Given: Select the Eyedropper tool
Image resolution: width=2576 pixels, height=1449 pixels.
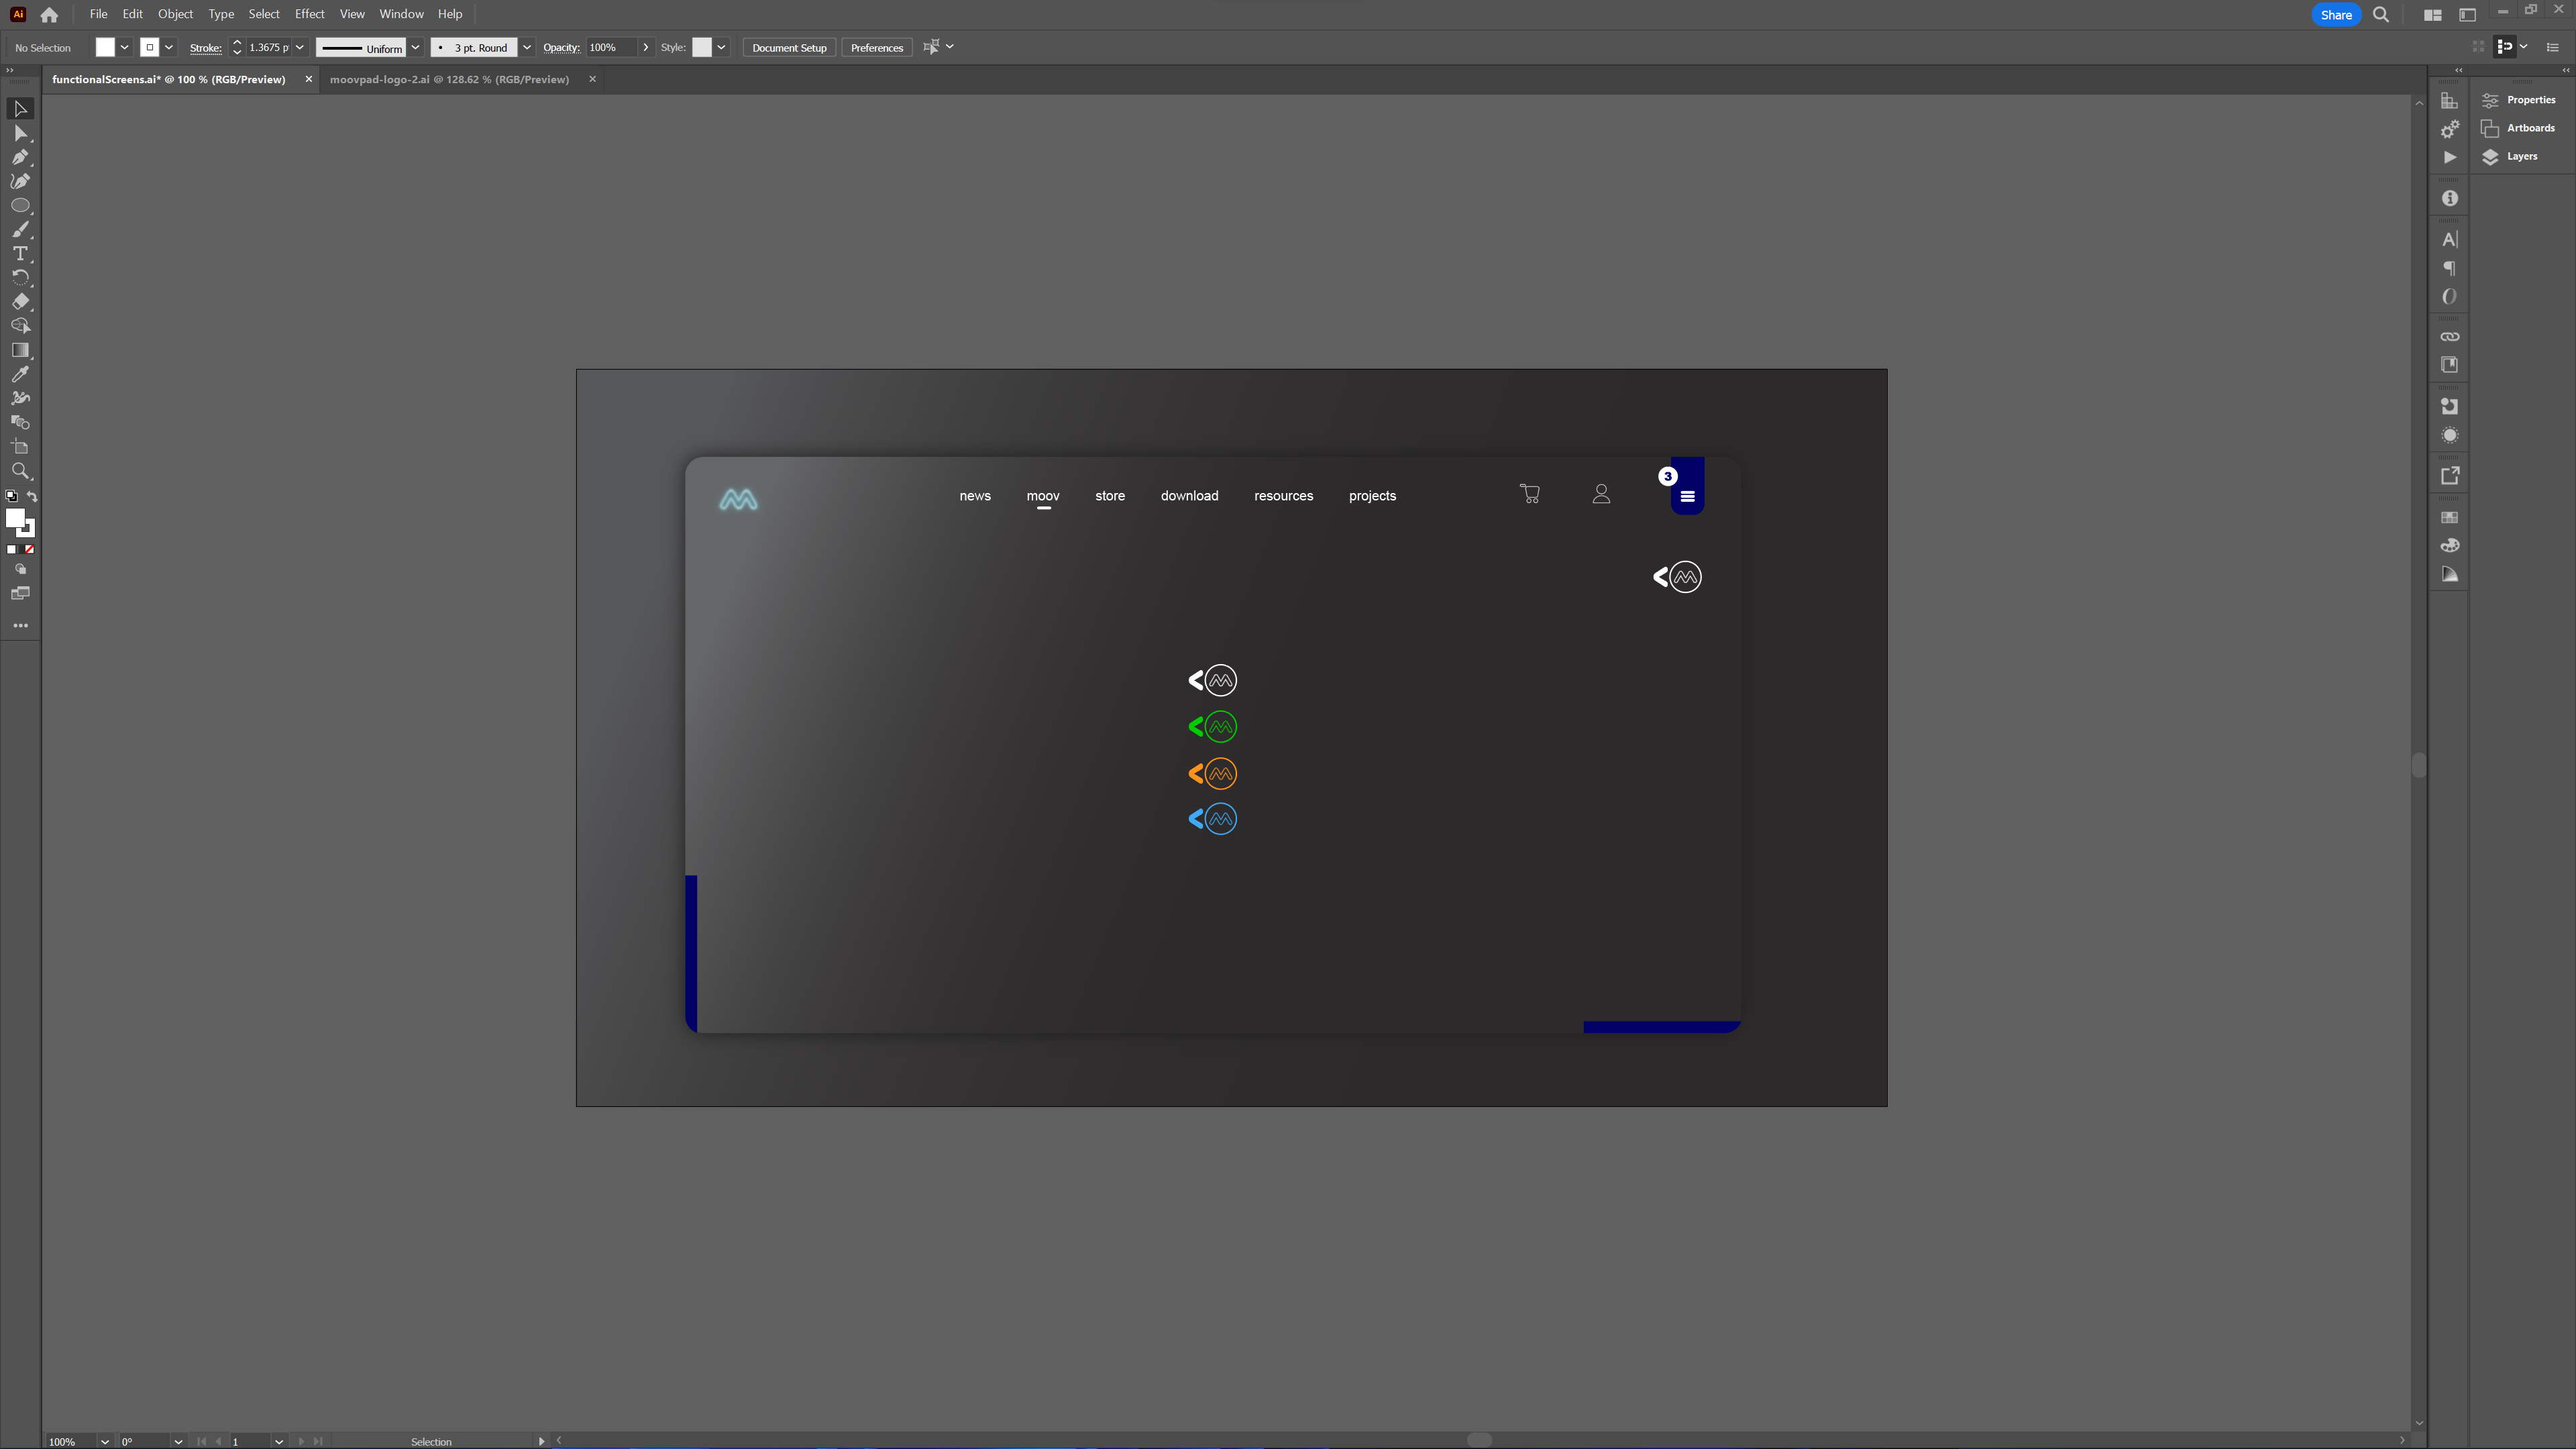Looking at the screenshot, I should 20,374.
